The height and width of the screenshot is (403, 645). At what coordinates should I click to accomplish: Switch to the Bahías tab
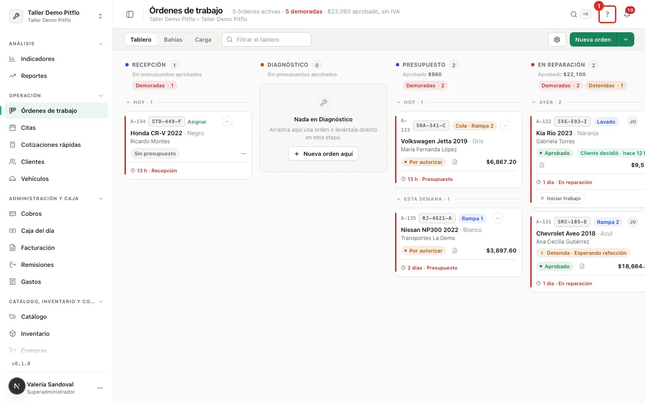(x=173, y=39)
